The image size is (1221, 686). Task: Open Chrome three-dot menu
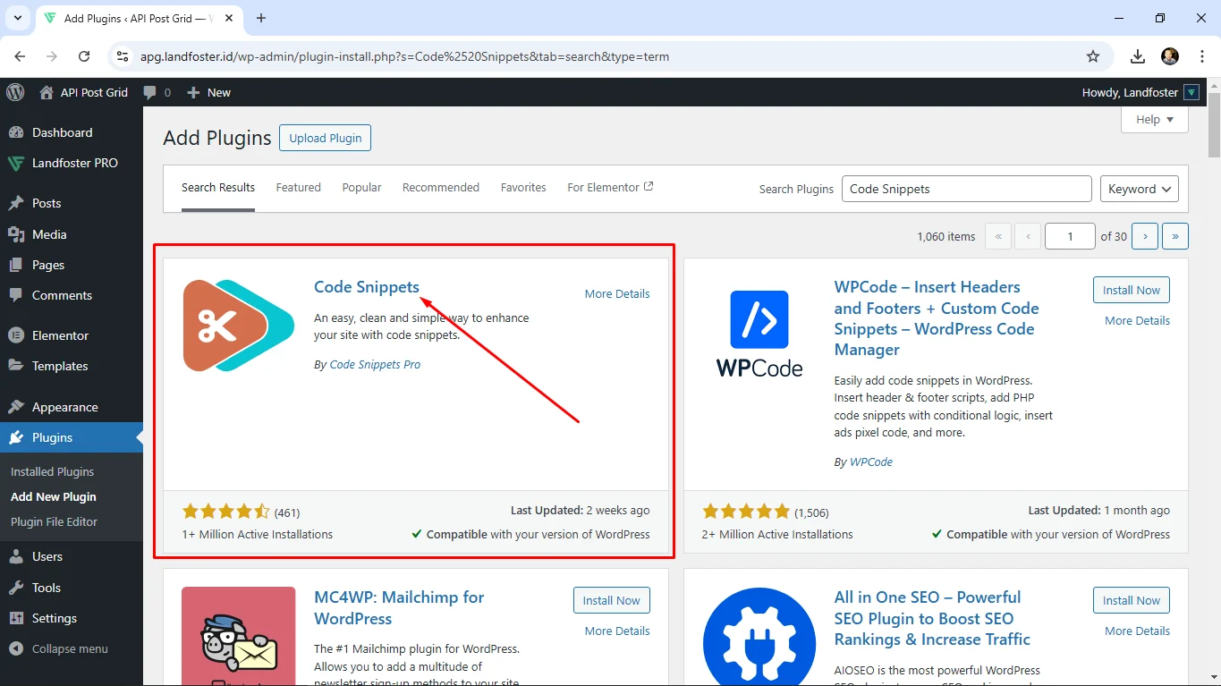1200,56
